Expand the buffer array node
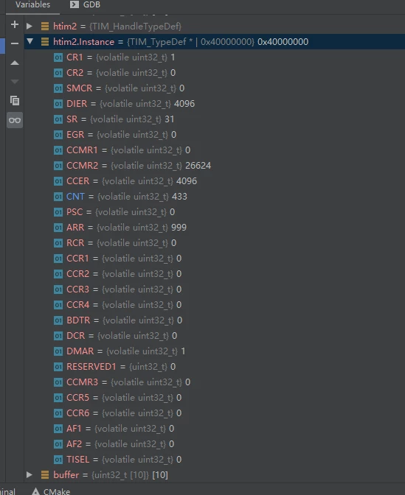 [x=30, y=474]
